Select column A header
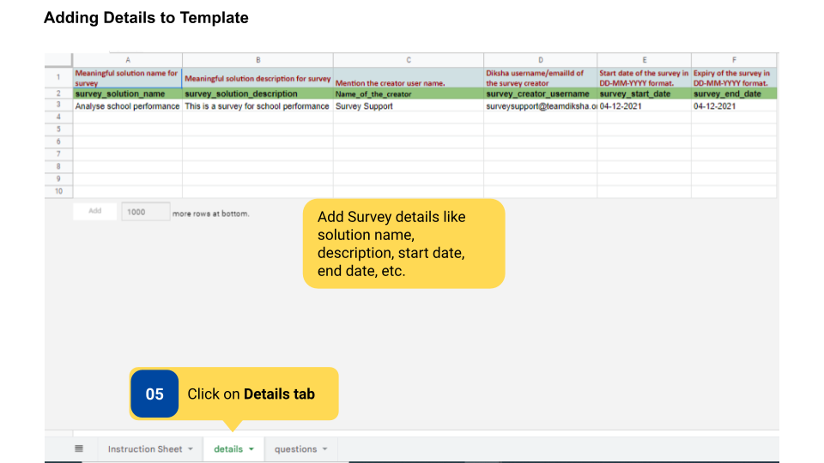 click(127, 60)
